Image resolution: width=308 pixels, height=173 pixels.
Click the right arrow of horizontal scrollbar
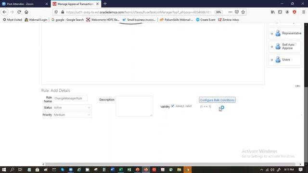click(x=300, y=164)
